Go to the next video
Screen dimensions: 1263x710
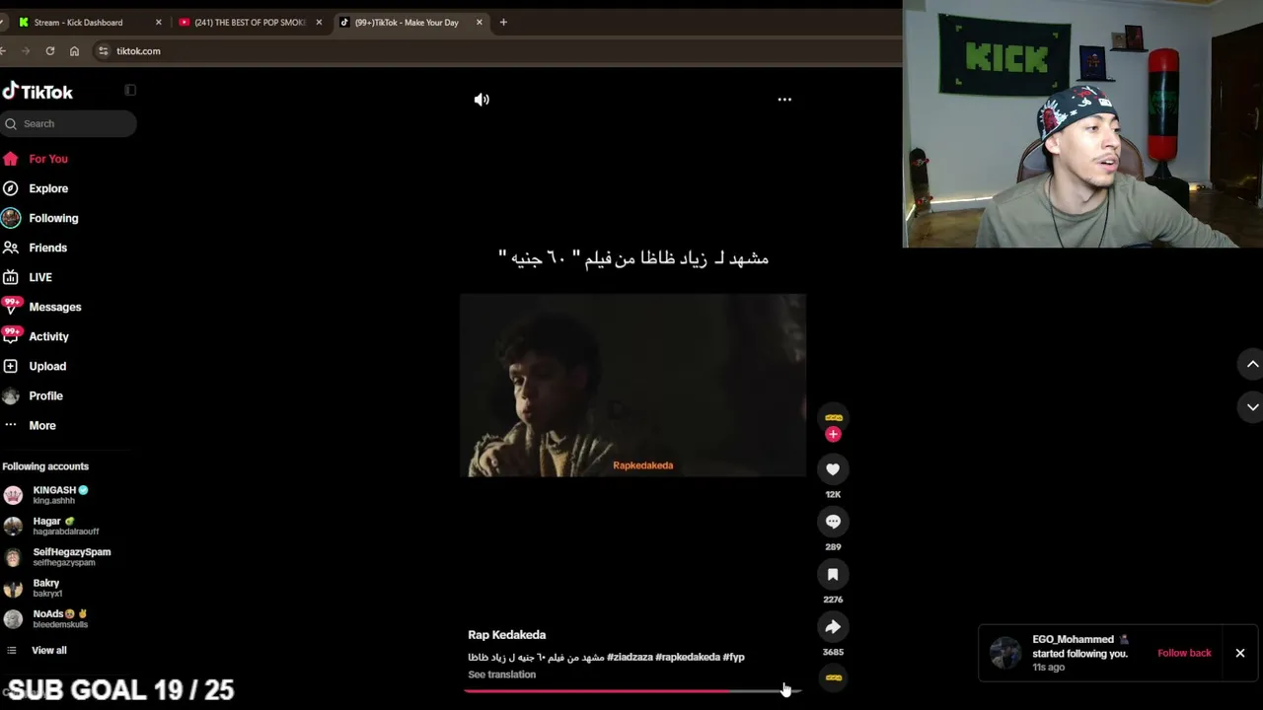click(x=1252, y=406)
